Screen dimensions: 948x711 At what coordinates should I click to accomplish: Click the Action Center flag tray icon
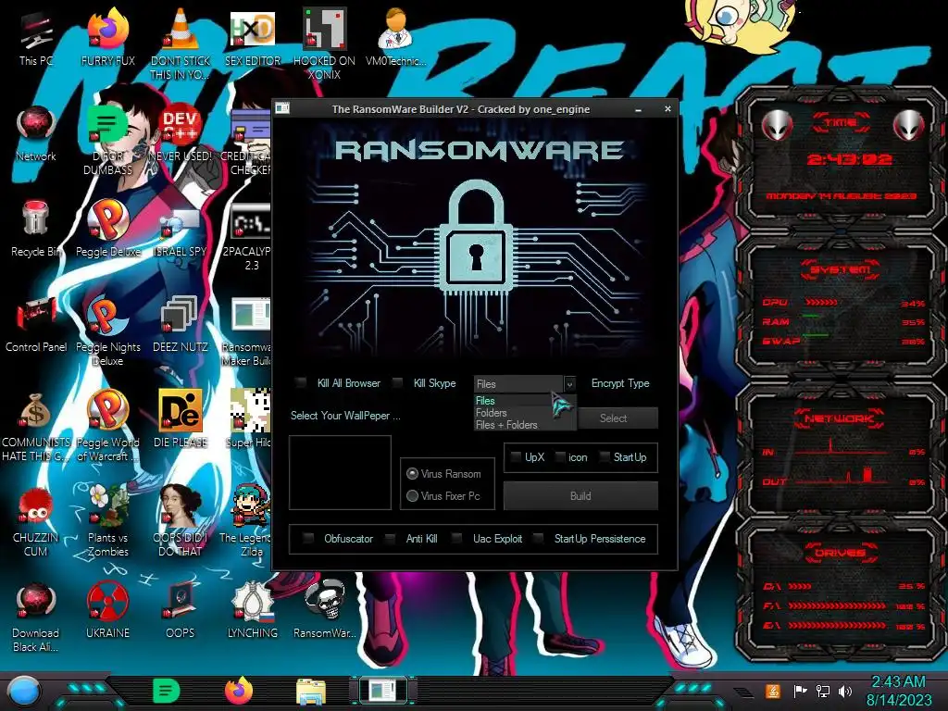pyautogui.click(x=800, y=691)
